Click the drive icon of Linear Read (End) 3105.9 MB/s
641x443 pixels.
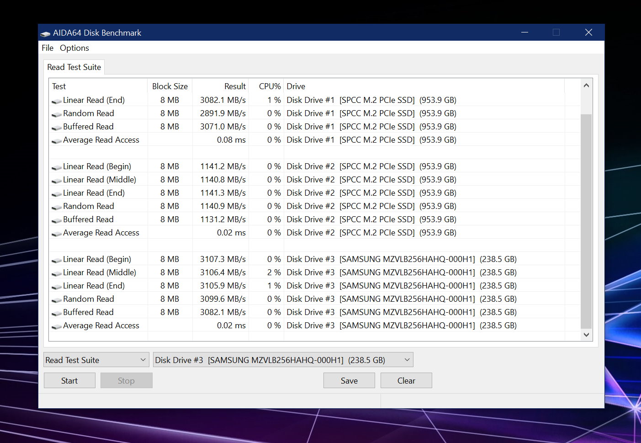click(x=57, y=287)
